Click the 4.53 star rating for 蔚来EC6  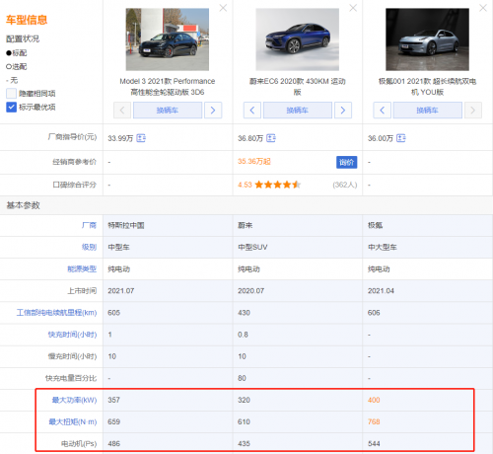[x=269, y=185]
